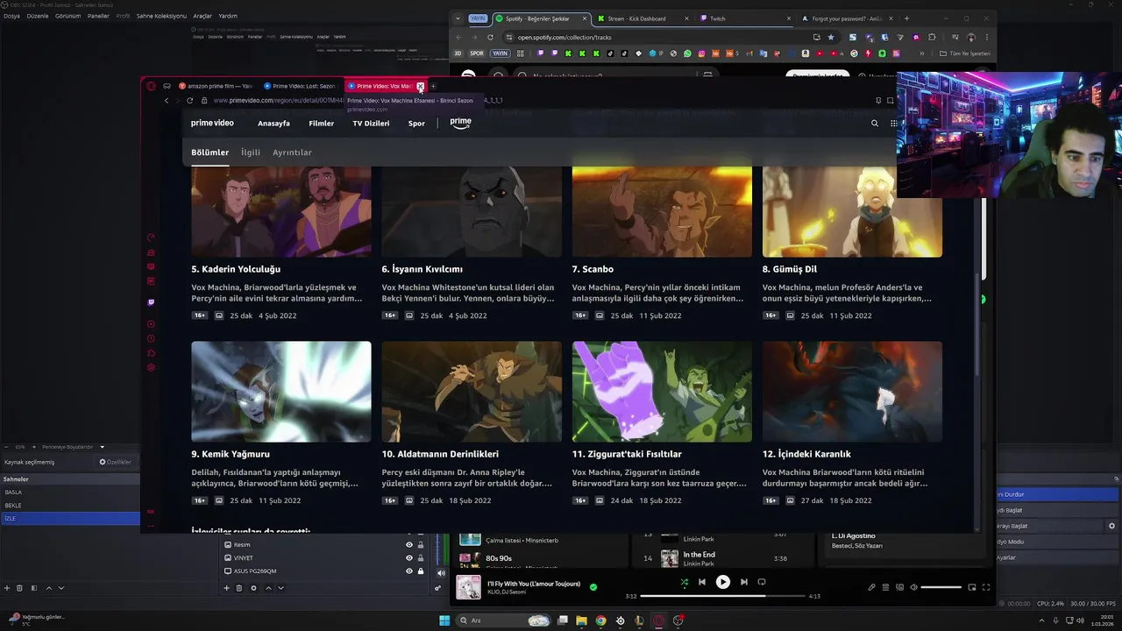Toggle visibility of Resim source
The width and height of the screenshot is (1122, 631).
408,544
